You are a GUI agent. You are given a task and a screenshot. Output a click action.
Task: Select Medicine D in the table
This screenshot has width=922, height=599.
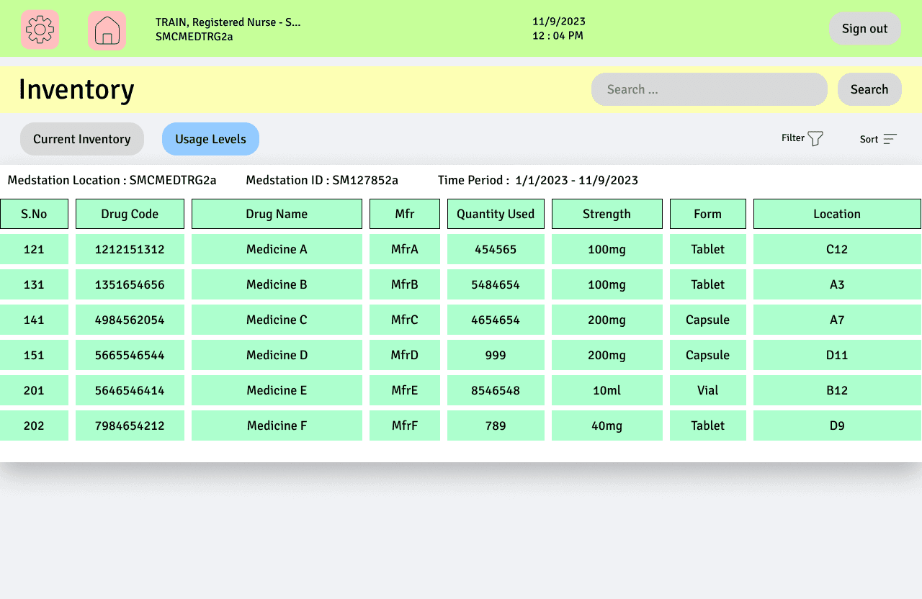pyautogui.click(x=277, y=355)
